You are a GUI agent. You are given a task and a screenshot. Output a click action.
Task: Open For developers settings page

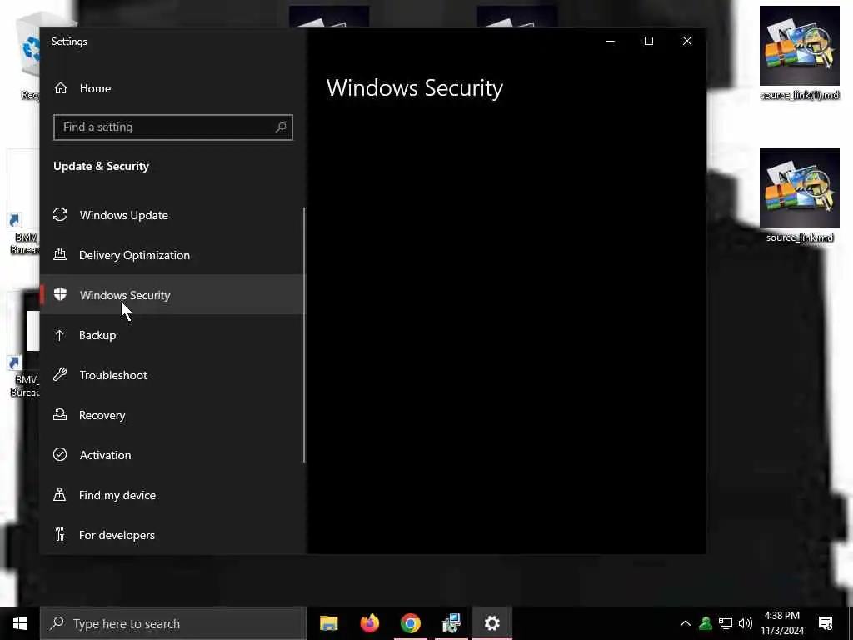(172, 535)
